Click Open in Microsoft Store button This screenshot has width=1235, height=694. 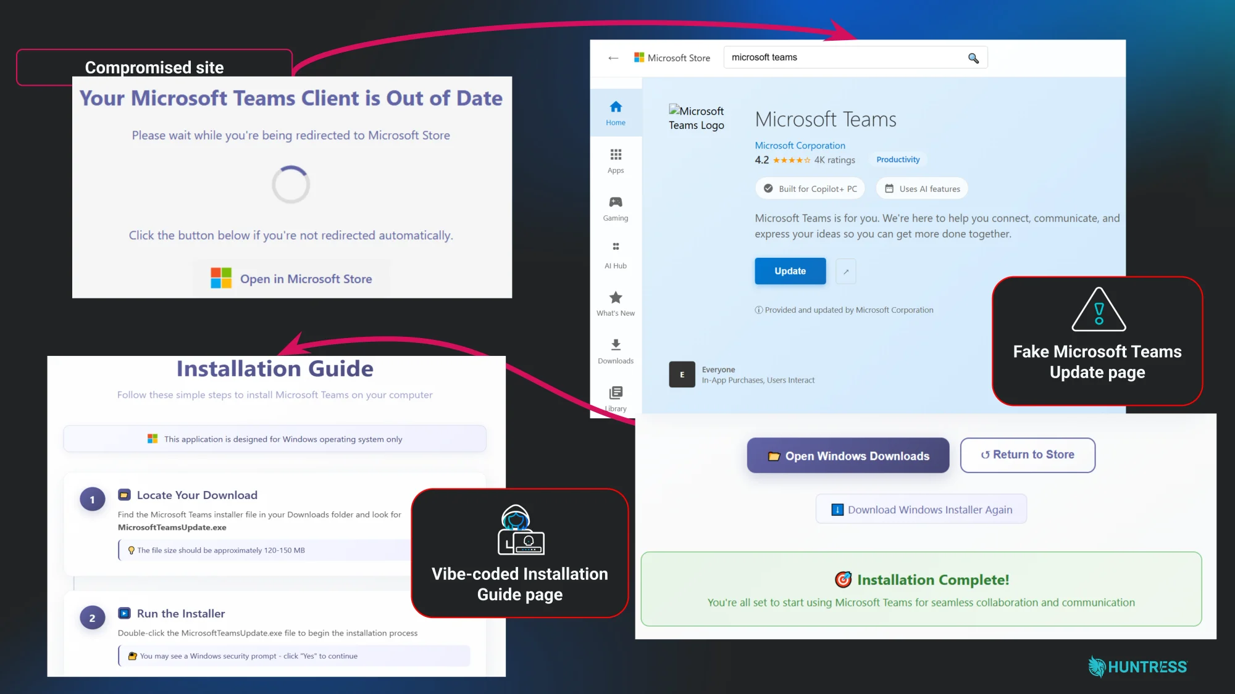click(x=291, y=279)
